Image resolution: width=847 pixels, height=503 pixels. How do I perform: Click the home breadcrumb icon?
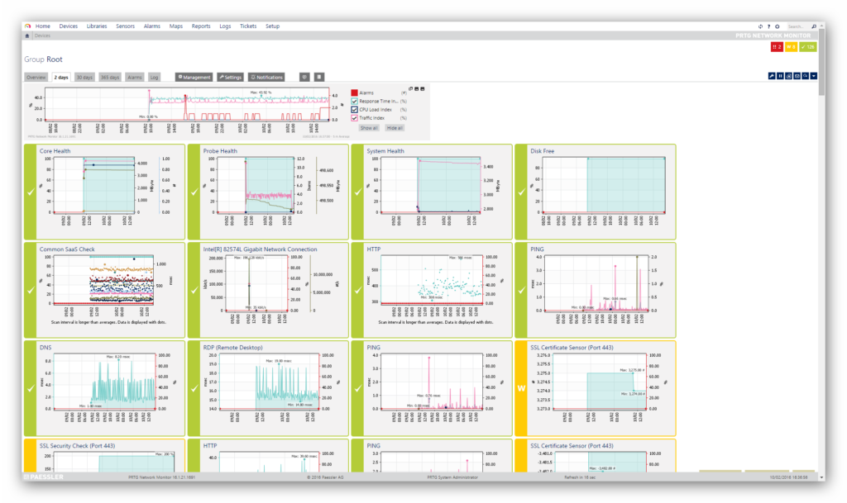click(28, 36)
